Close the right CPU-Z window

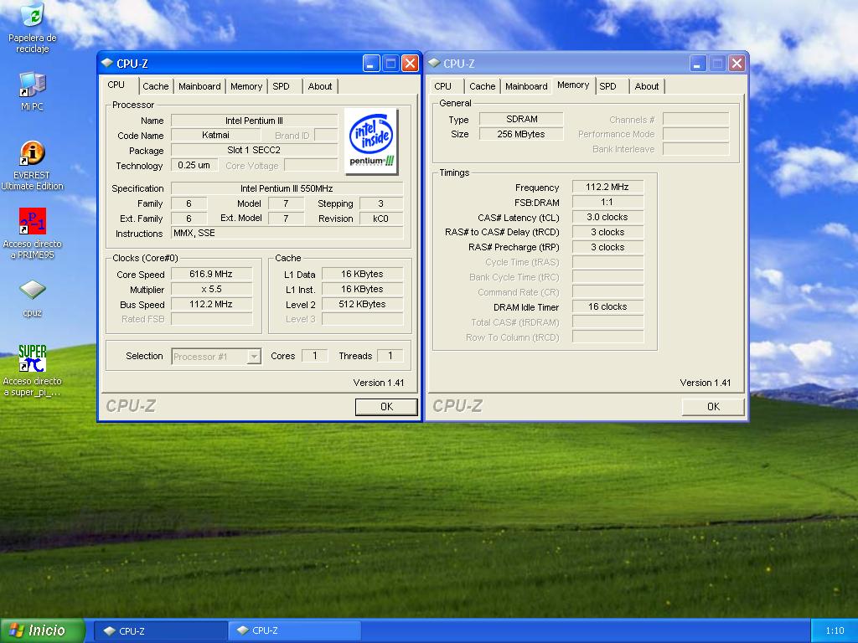tap(737, 64)
